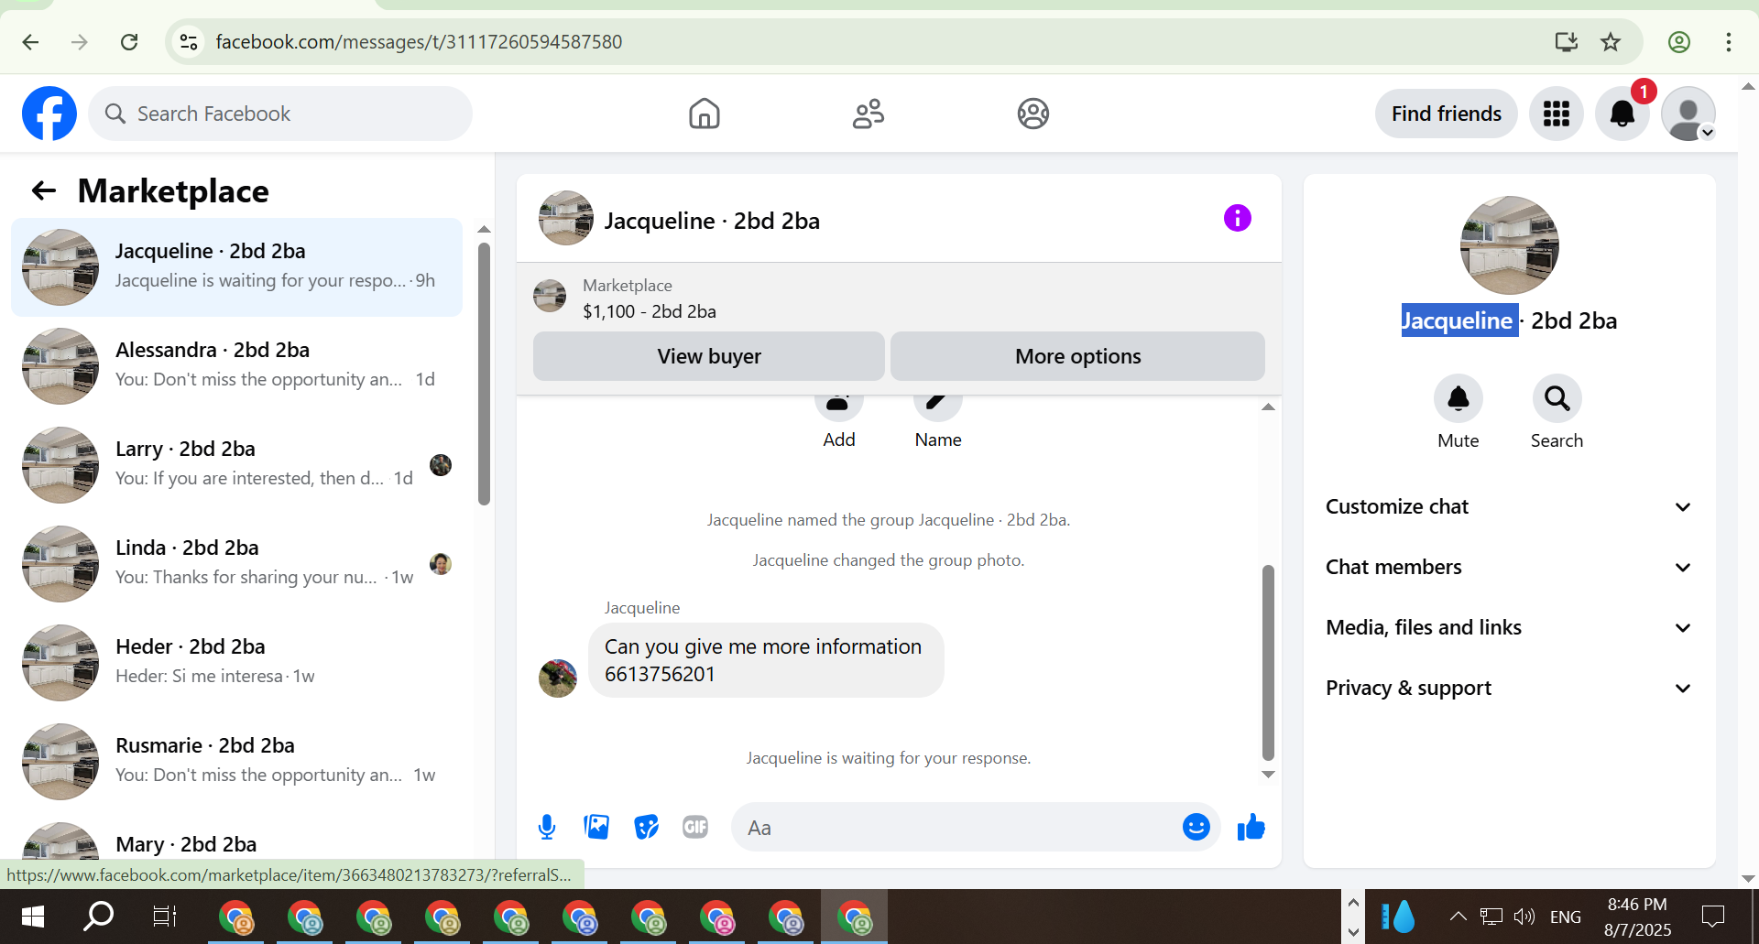Click Jacqueline's avatar beside her message
The image size is (1759, 944).
coord(558,678)
